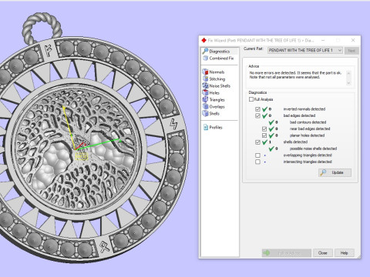
Task: Open the Triangles fix icon
Action: [205, 100]
